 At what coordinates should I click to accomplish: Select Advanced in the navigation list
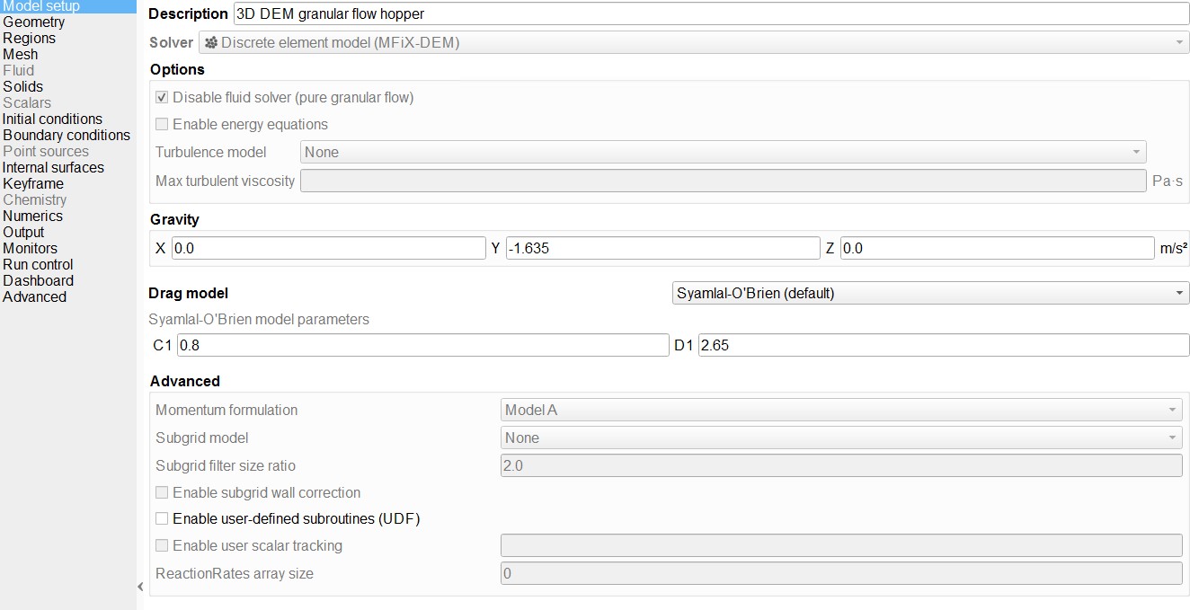point(34,296)
